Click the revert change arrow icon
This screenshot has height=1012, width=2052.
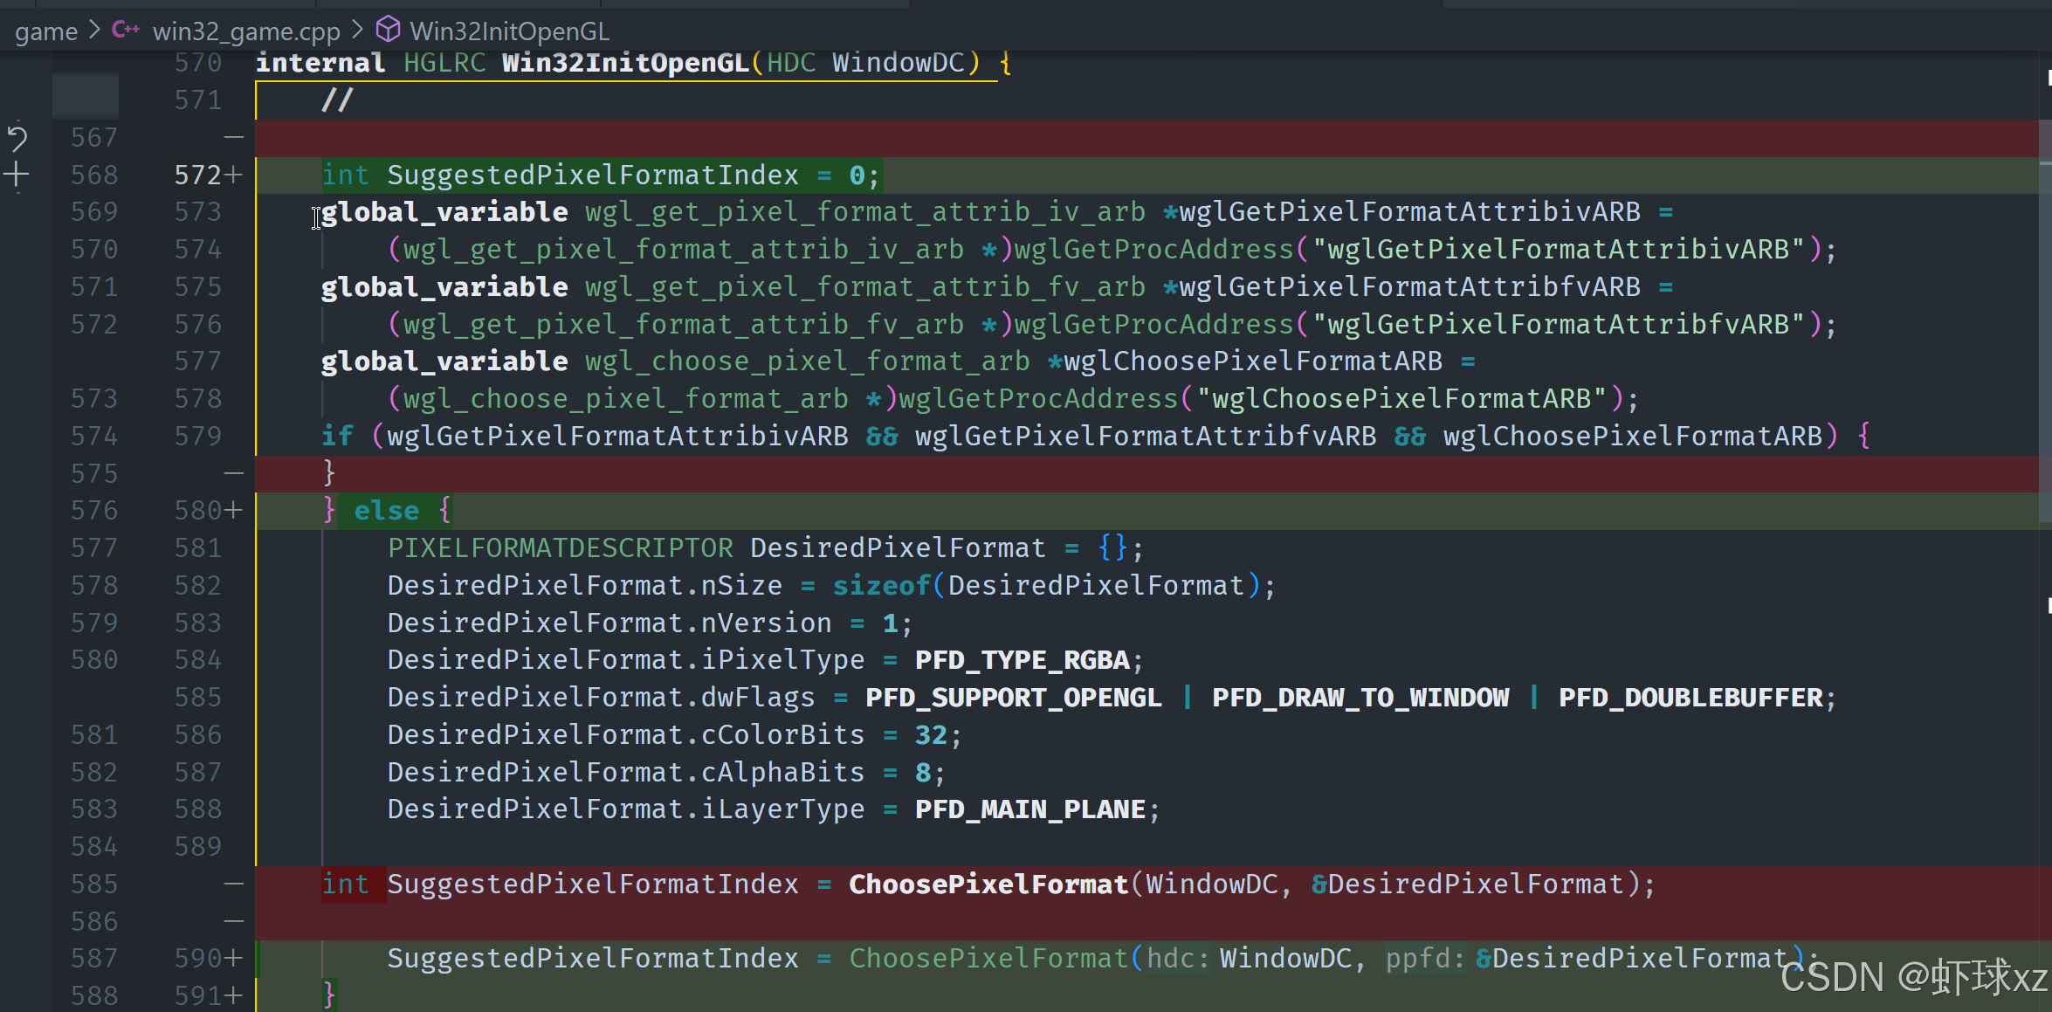pos(17,138)
